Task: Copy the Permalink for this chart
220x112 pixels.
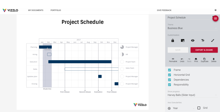Action: click(x=173, y=60)
